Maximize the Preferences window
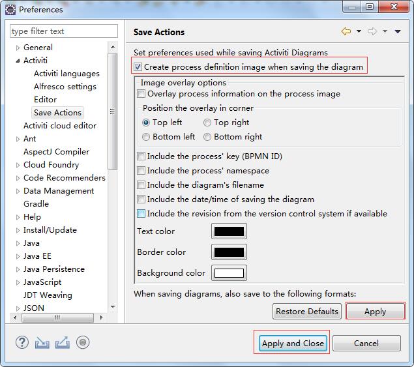 [x=370, y=7]
